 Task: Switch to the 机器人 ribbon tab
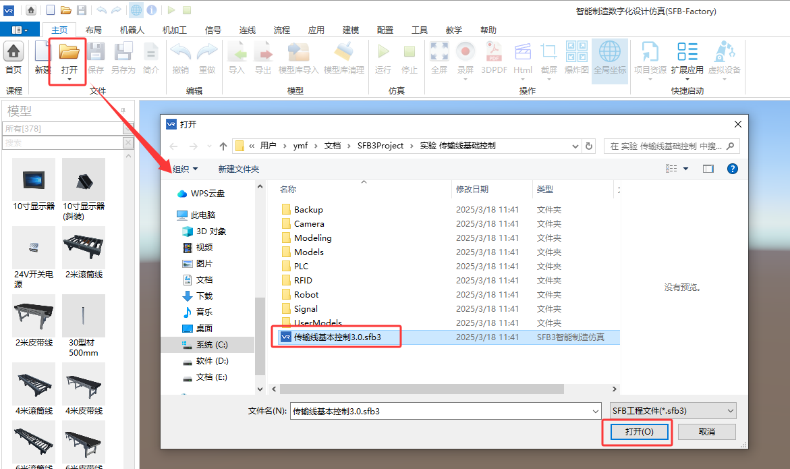coord(132,30)
